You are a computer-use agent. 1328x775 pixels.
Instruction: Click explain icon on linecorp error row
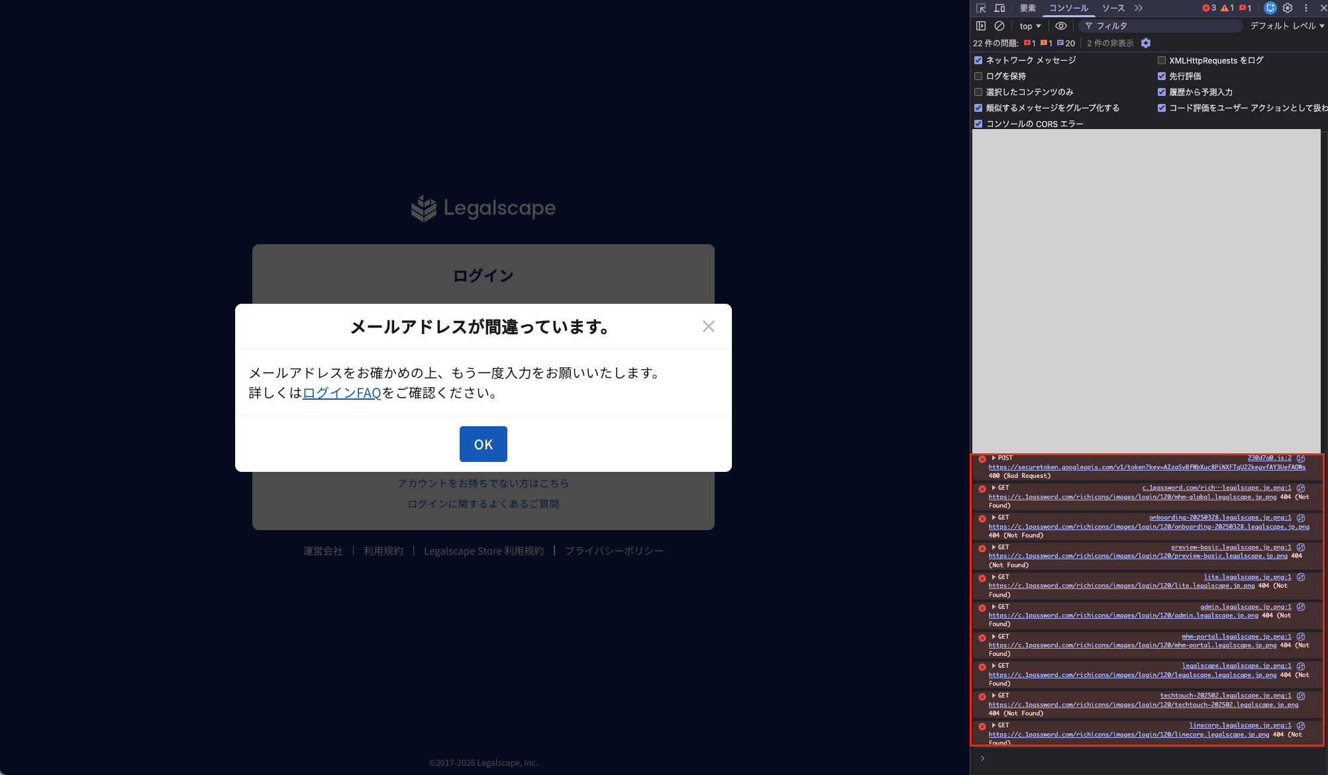coord(1301,725)
